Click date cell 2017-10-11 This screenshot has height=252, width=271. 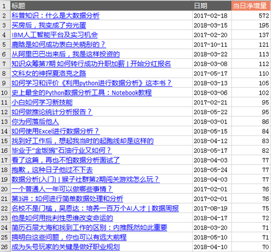pyautogui.click(x=212, y=45)
